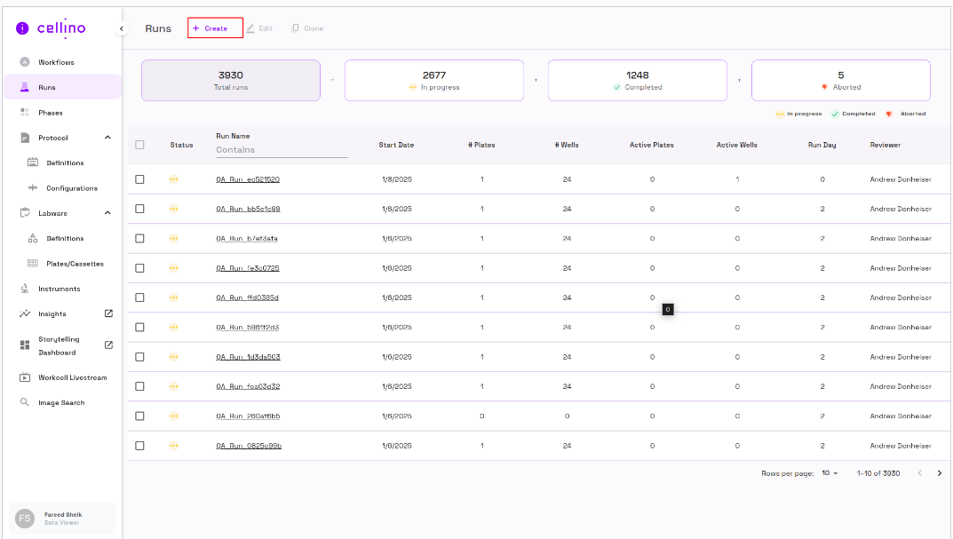Image resolution: width=953 pixels, height=539 pixels.
Task: Open the Rows per page dropdown
Action: [830, 473]
